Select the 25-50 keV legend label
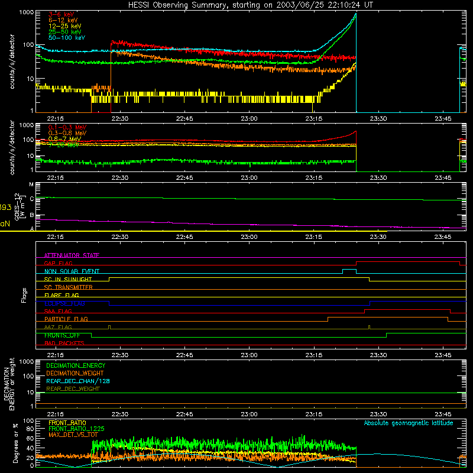Viewport: 473px width, 473px height. pyautogui.click(x=65, y=32)
